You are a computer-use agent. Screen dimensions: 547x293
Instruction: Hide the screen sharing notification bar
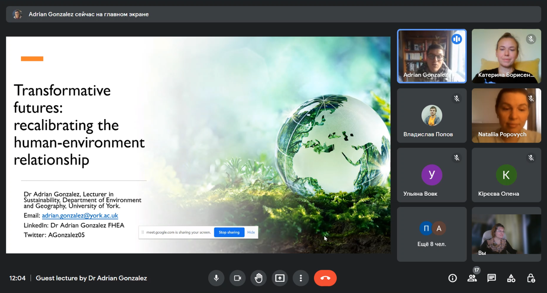click(x=251, y=232)
